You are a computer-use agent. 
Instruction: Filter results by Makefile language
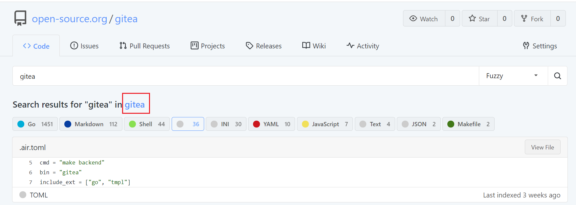468,124
